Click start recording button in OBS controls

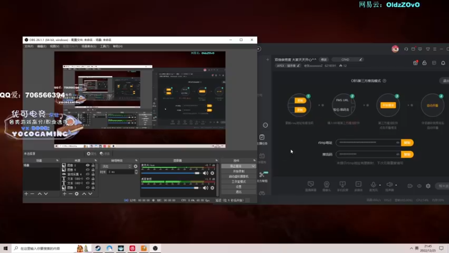coord(238,171)
